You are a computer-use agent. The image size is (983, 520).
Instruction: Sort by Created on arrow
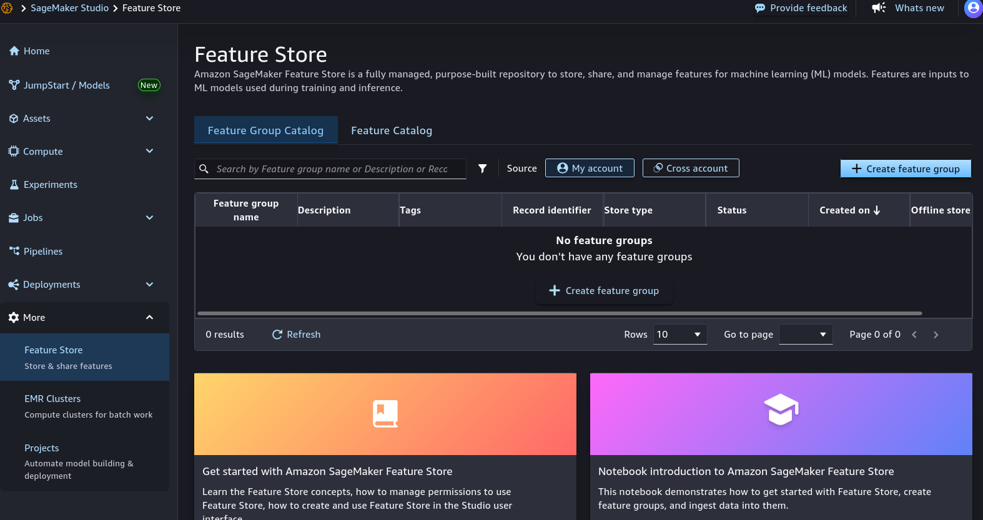click(x=877, y=210)
